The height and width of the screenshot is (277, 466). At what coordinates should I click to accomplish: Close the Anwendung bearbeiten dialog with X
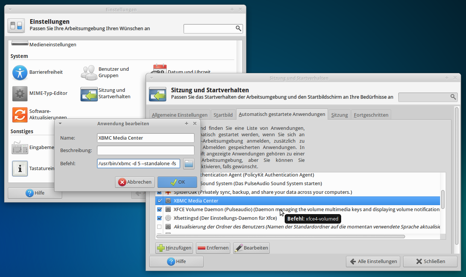pyautogui.click(x=195, y=123)
